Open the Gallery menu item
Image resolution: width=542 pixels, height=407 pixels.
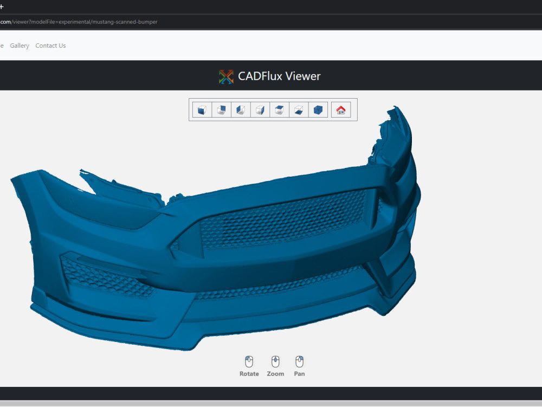(x=20, y=46)
